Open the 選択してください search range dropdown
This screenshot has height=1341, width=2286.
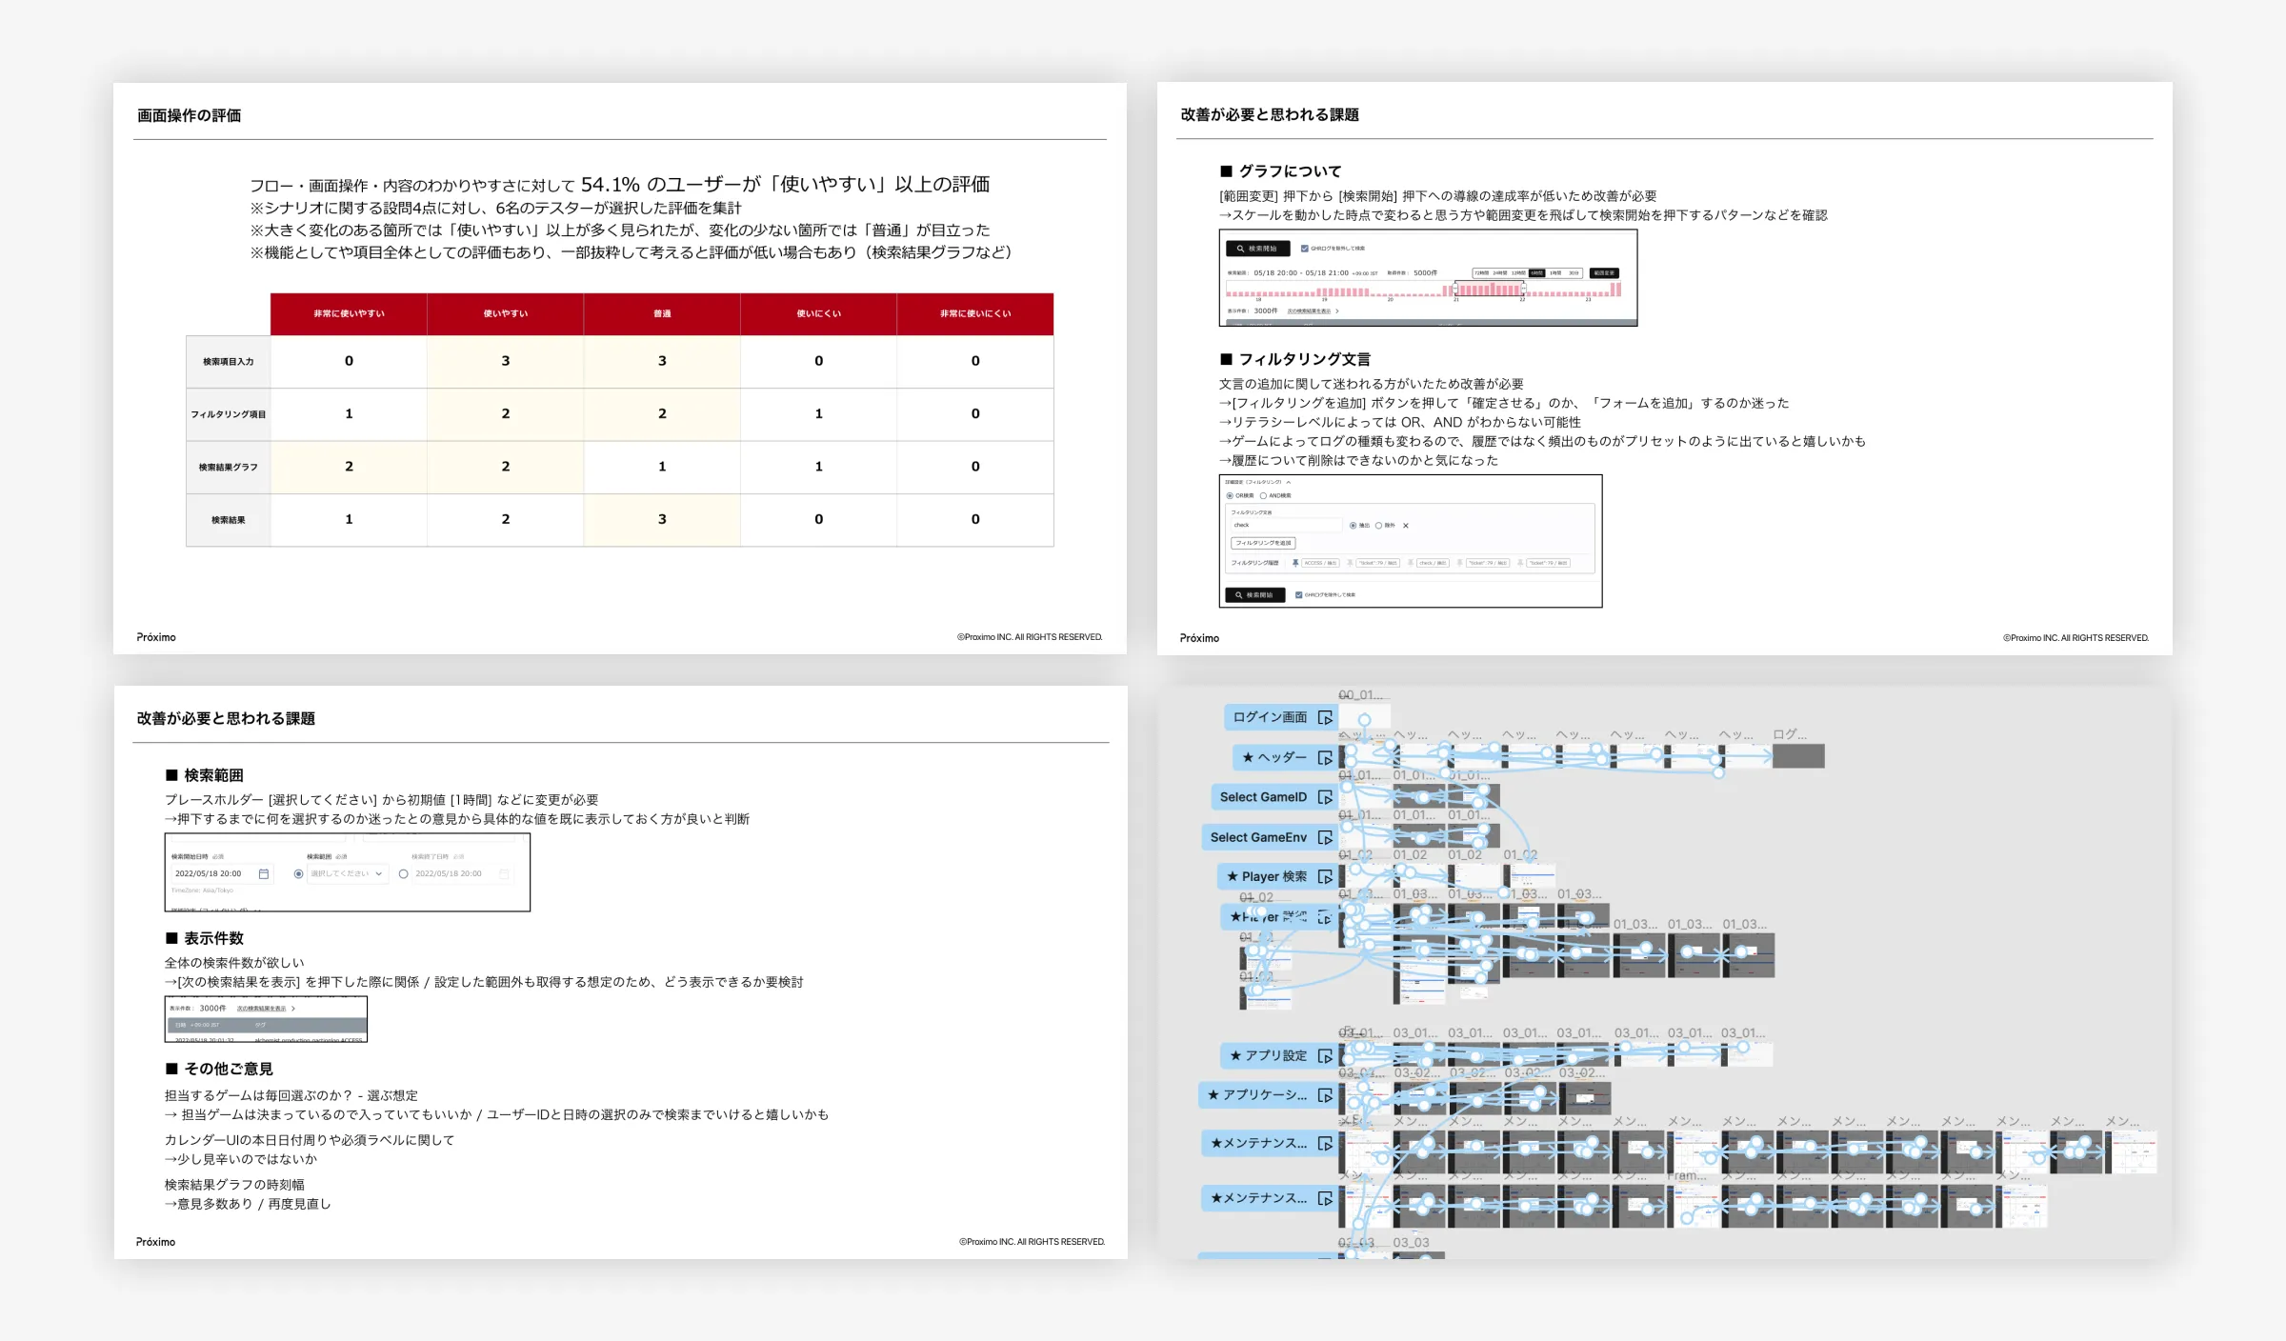347,873
